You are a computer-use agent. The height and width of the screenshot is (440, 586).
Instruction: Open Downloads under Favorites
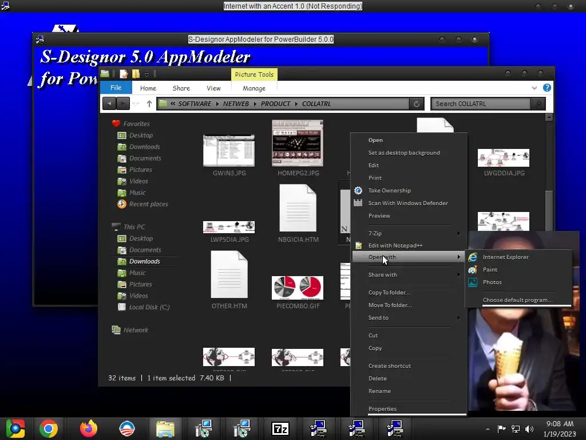pyautogui.click(x=144, y=147)
